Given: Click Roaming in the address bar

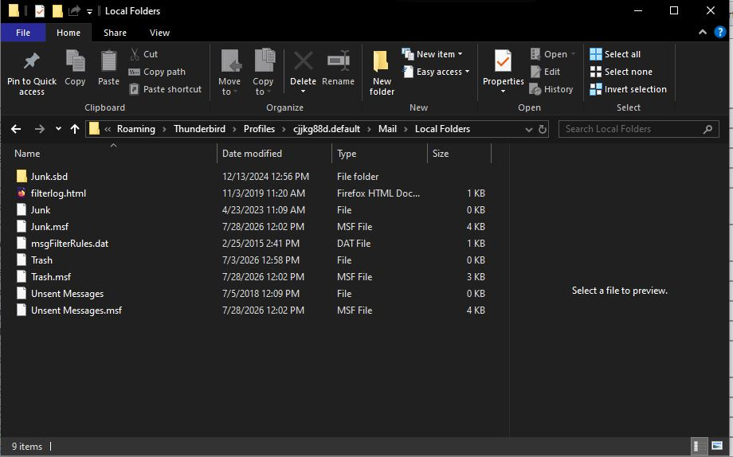Looking at the screenshot, I should tap(136, 129).
